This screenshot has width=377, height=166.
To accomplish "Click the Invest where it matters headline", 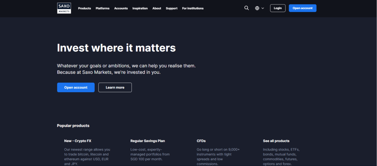I will (116, 48).
